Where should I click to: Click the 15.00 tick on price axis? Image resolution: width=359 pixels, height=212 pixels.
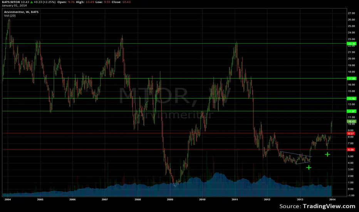tap(351, 91)
